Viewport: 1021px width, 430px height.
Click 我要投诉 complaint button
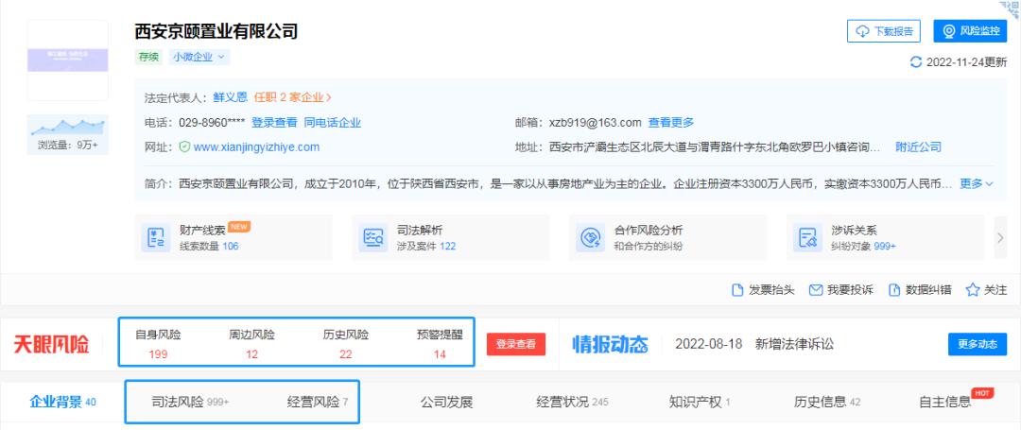click(841, 290)
